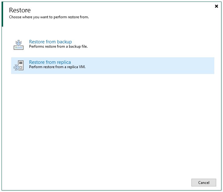Click the arrows on the replica icon
223x192 pixels.
click(16, 67)
